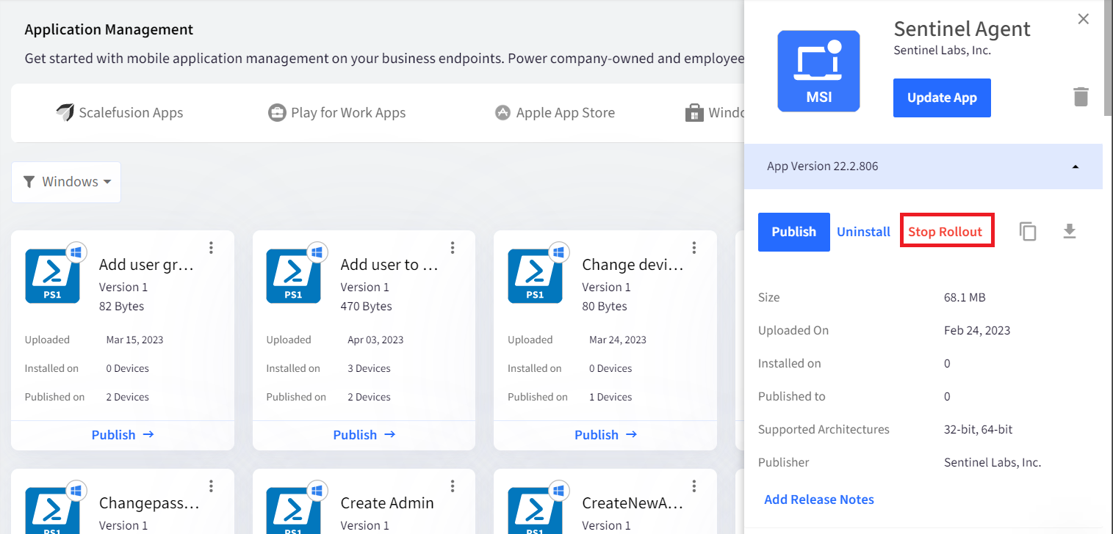Click the Update App button

[942, 98]
